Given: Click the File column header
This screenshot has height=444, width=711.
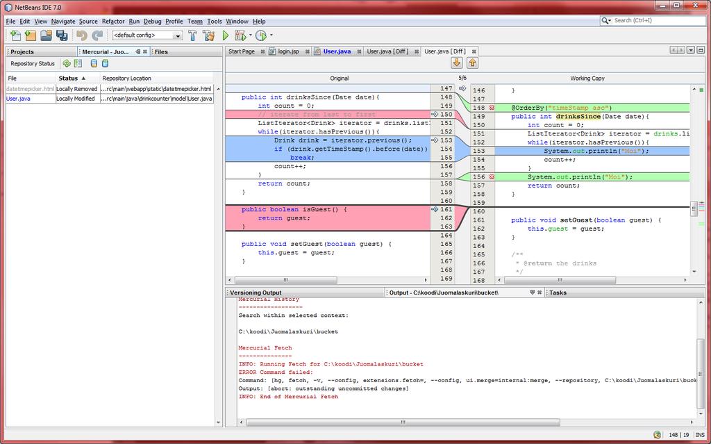Looking at the screenshot, I should 31,78.
